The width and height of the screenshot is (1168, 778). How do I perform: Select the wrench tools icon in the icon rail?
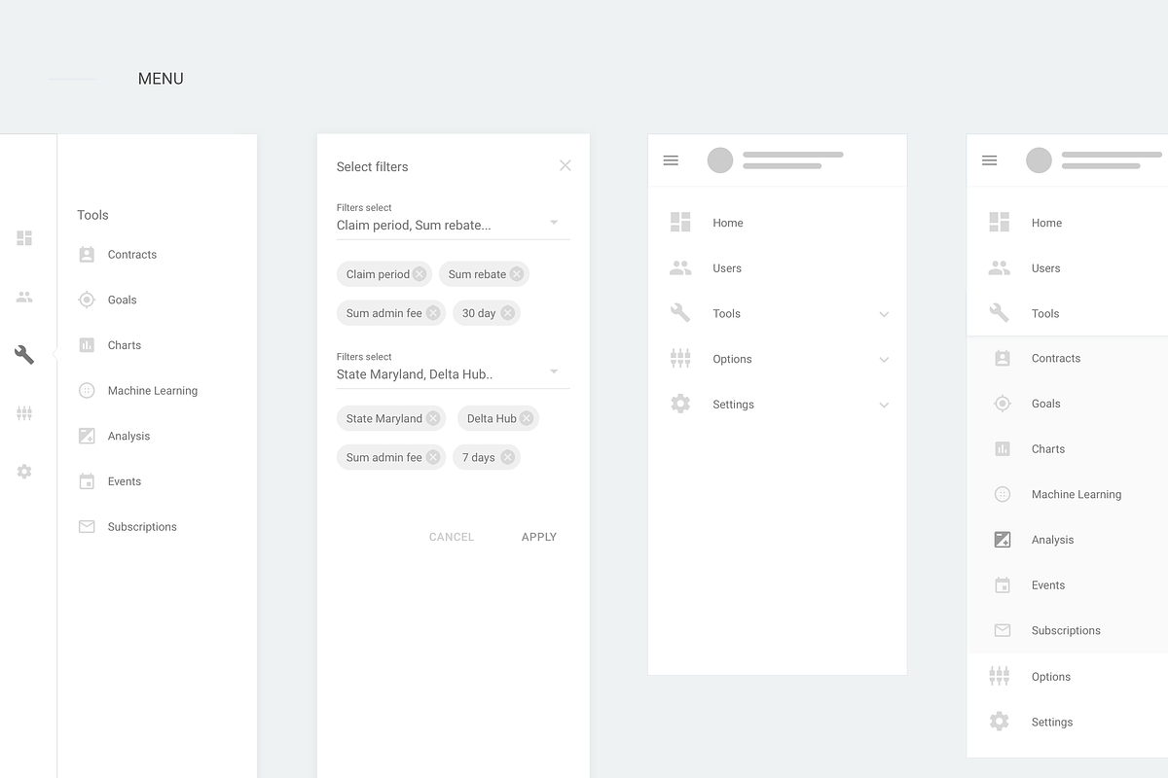tap(24, 355)
